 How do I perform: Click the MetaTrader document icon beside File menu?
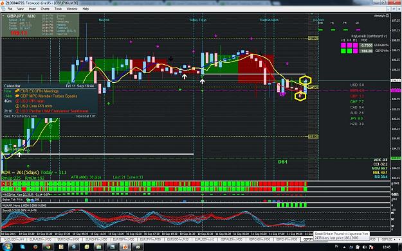pyautogui.click(x=3, y=9)
